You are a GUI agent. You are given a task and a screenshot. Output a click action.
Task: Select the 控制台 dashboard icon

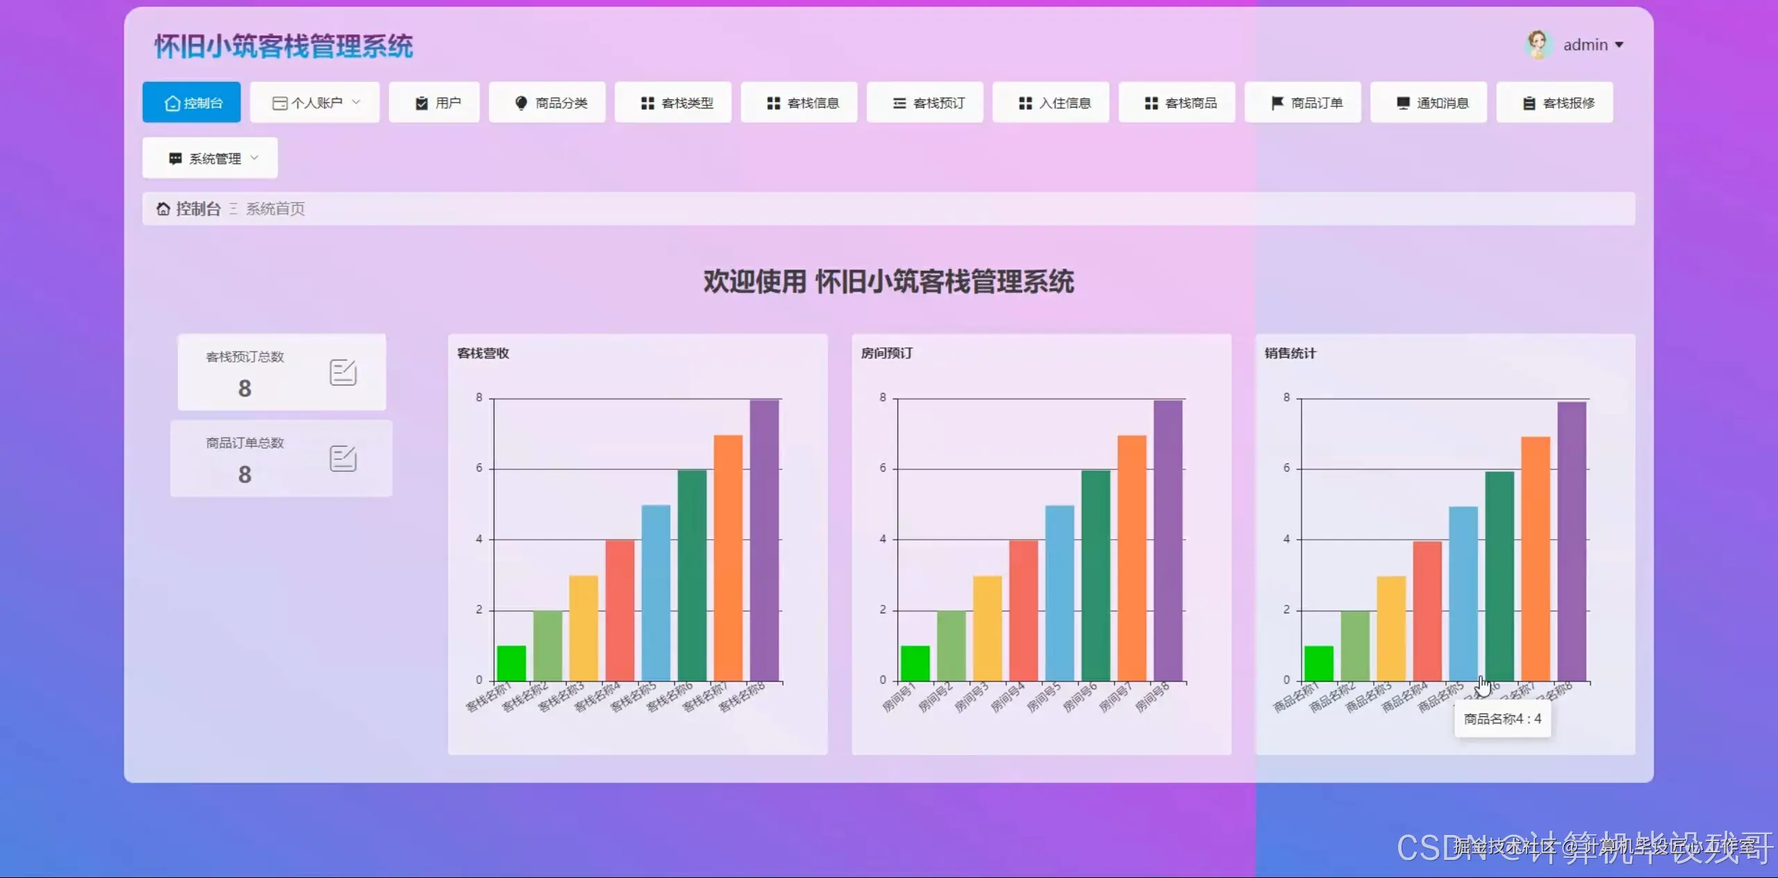coord(172,102)
